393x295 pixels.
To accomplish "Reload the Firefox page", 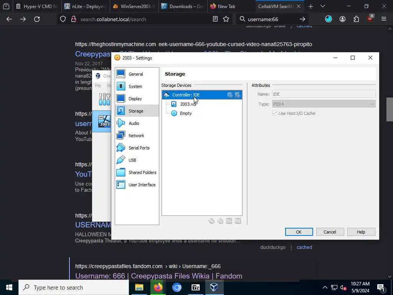I will click(37, 19).
